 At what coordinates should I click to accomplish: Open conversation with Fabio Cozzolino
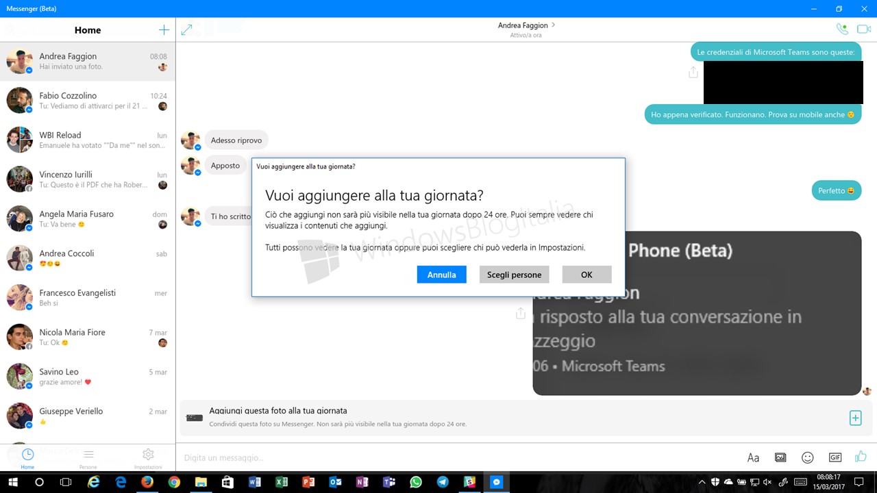point(88,101)
